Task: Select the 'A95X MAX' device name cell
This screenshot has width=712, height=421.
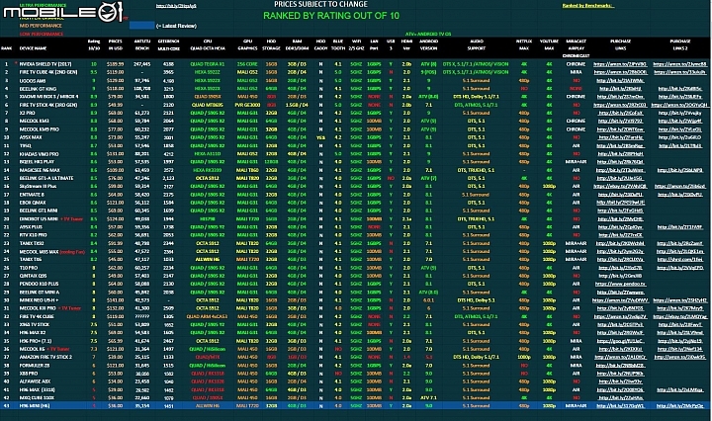Action: coord(30,137)
